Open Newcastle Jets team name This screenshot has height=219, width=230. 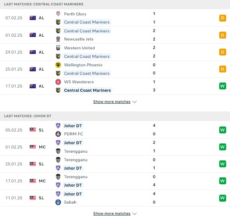[79, 39]
